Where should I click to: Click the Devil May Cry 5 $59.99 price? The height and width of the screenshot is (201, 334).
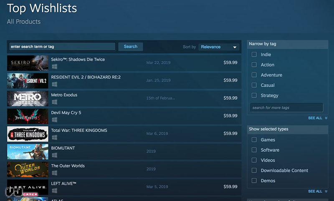(x=230, y=116)
